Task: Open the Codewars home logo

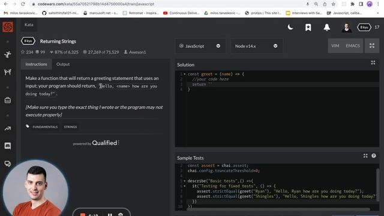Action: point(8,26)
